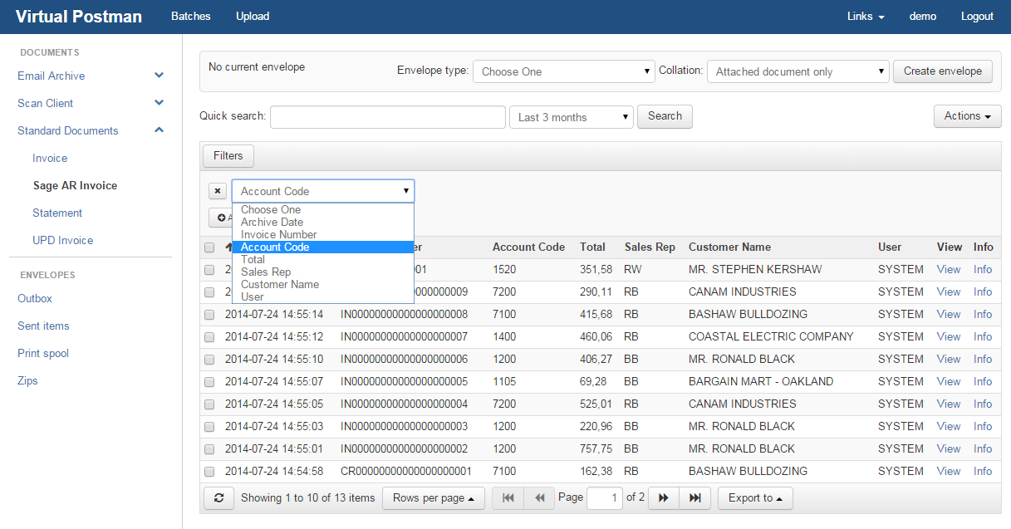Open the Envelope type dropdown
This screenshot has width=1011, height=529.
click(564, 71)
